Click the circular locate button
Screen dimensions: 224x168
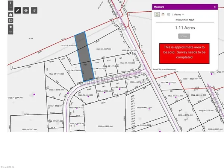[11, 20]
